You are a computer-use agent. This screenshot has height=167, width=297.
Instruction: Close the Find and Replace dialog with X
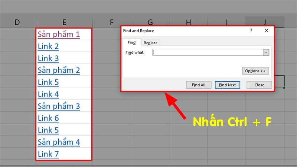click(266, 31)
